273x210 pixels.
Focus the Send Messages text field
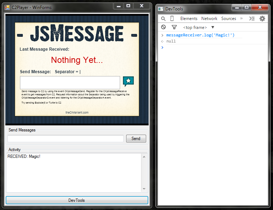point(66,139)
